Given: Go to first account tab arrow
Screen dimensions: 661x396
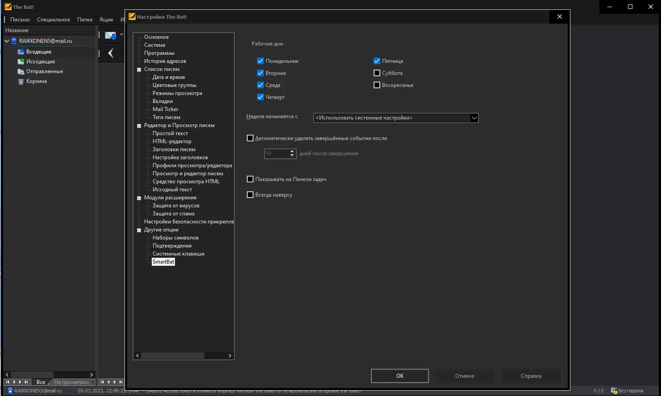Looking at the screenshot, I should point(8,382).
